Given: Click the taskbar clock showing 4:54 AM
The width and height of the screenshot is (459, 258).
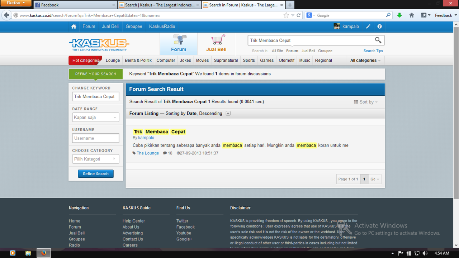Looking at the screenshot, I should [x=442, y=253].
